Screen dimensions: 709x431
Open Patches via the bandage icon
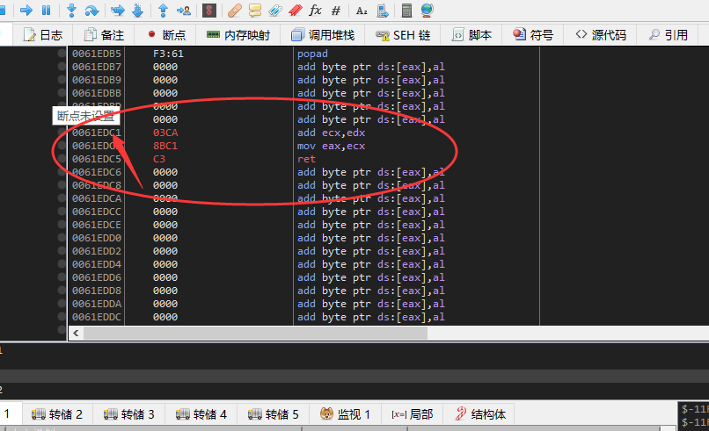[234, 10]
